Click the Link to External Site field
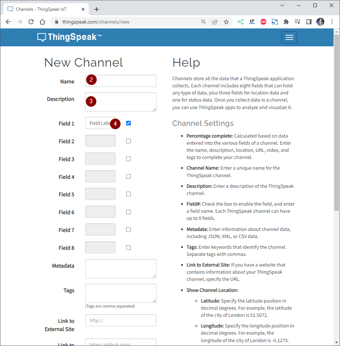 [x=120, y=320]
